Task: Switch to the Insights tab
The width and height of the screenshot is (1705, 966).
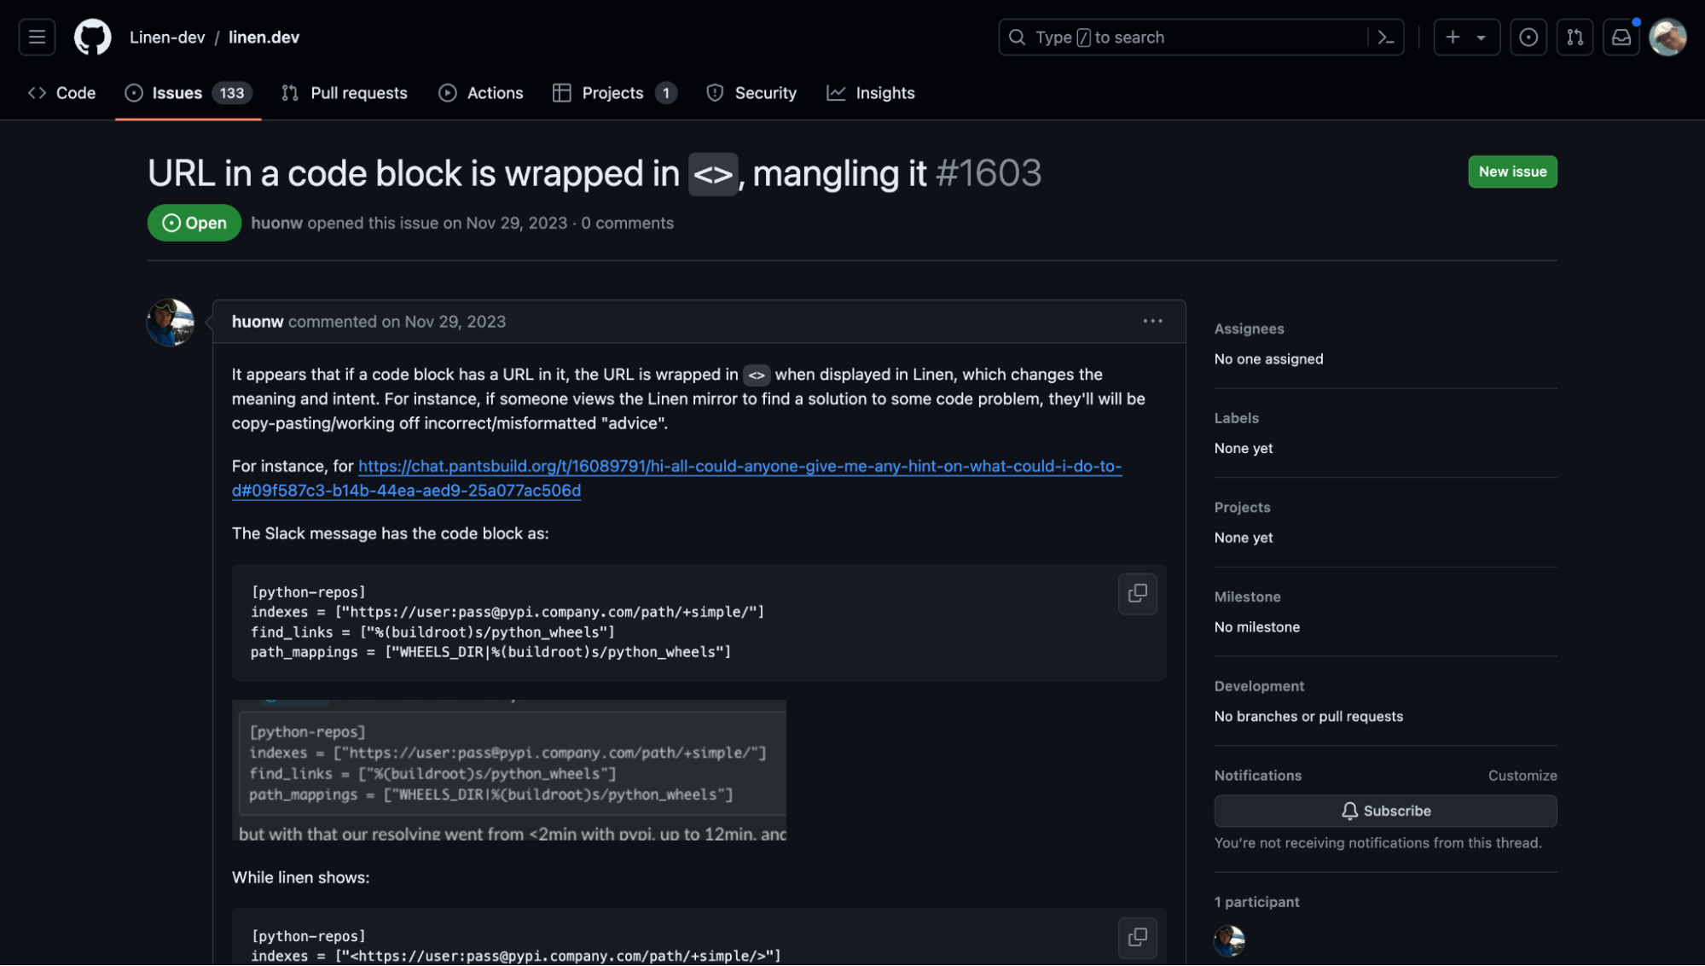Action: pos(871,93)
